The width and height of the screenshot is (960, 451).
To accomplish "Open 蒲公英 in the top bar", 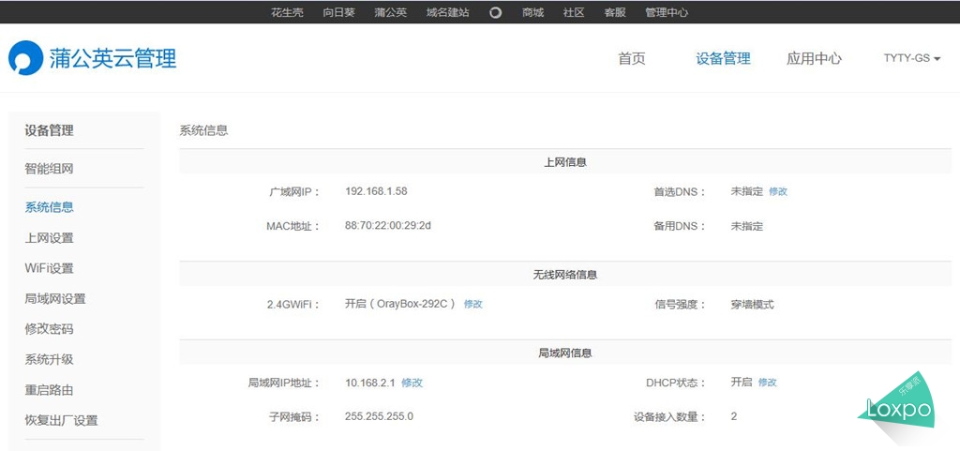I will pos(391,12).
